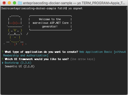Click the terra prompt text with fatih$
Image resolution: width=128 pixels, height=95 pixels.
pyautogui.click(x=34, y=9)
